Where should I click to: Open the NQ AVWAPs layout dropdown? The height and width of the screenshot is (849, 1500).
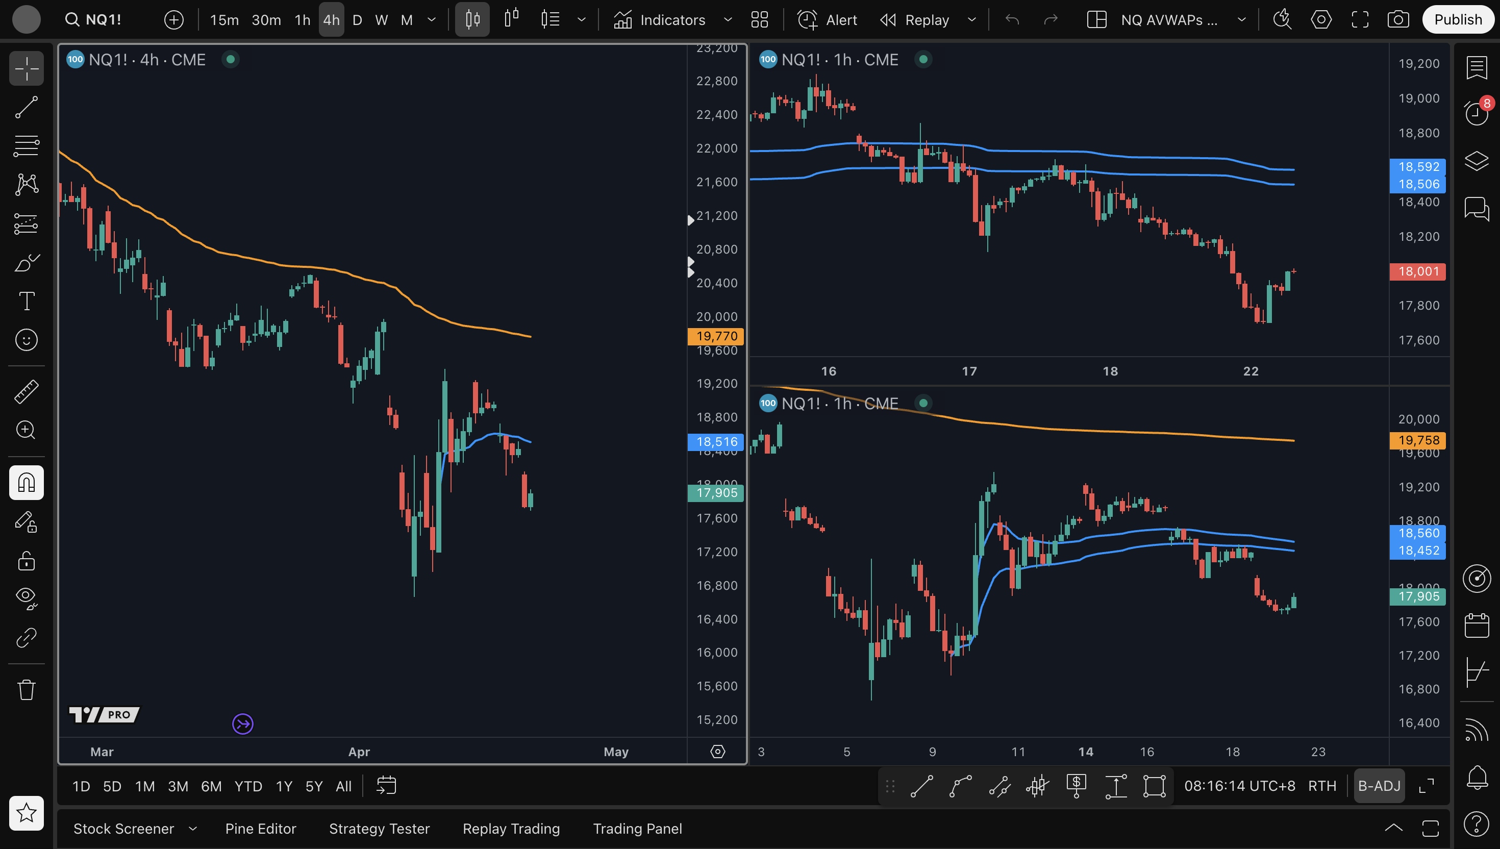point(1242,20)
